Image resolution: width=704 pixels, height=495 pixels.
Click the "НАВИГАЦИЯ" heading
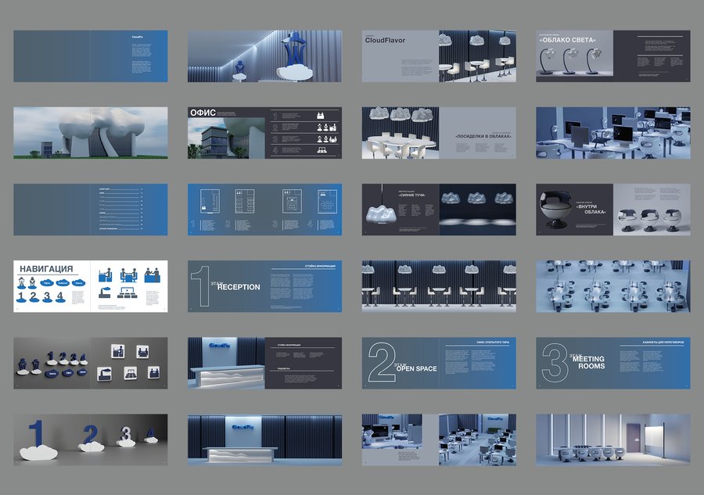(46, 269)
